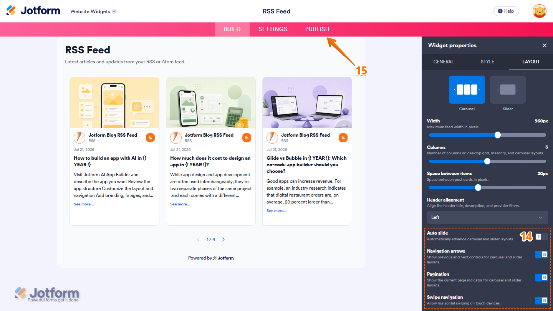
Task: Click RSS icon on Glide vs Bubble card
Action: [343, 137]
